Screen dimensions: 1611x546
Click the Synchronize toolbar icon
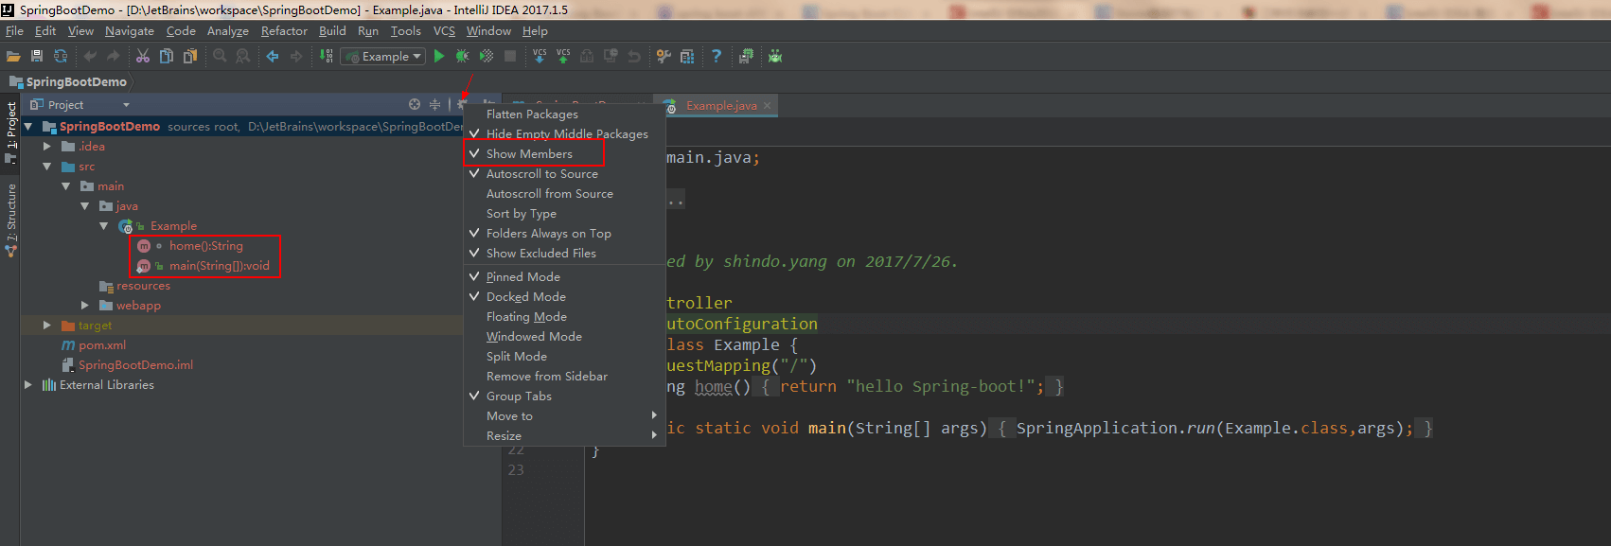[61, 57]
